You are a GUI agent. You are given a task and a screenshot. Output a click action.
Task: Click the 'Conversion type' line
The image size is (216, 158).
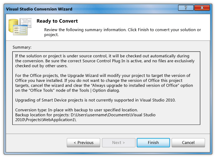77,110
